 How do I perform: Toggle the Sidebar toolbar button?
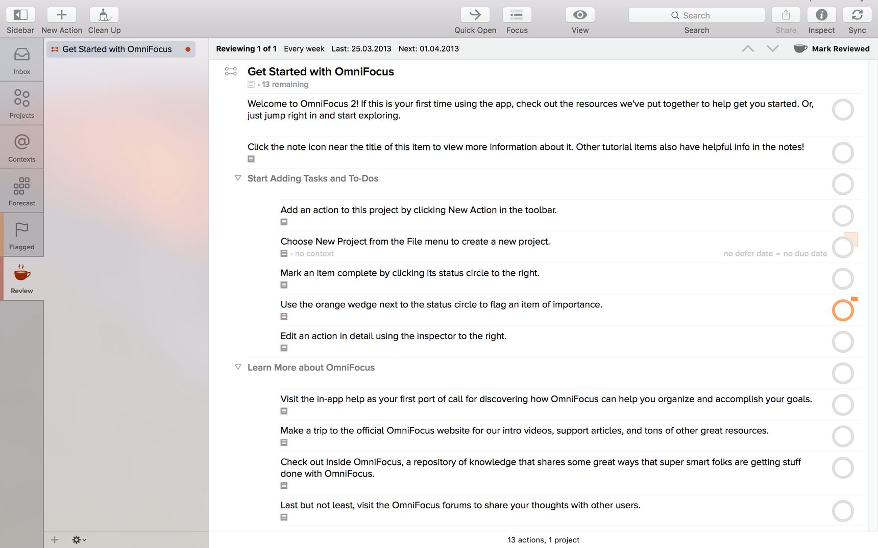[20, 15]
